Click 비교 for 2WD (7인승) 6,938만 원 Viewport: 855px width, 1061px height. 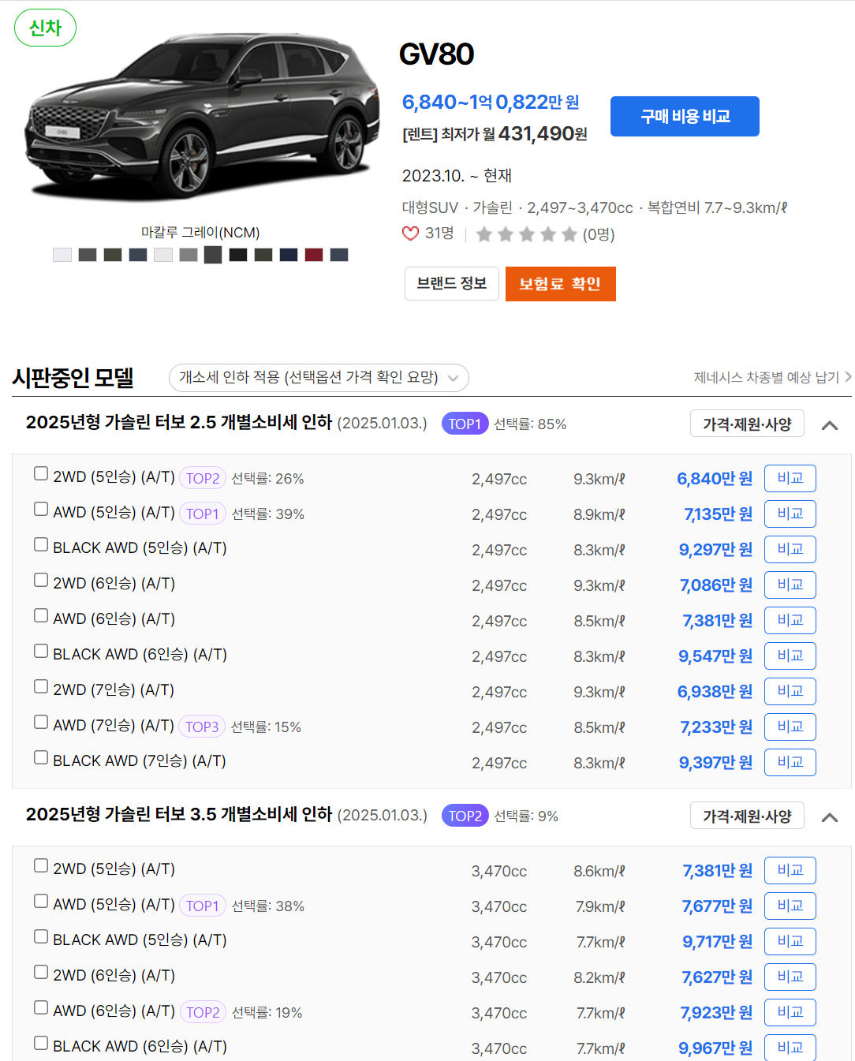point(790,691)
